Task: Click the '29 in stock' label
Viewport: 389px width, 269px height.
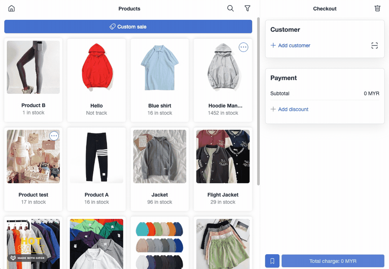Action: 223,202
